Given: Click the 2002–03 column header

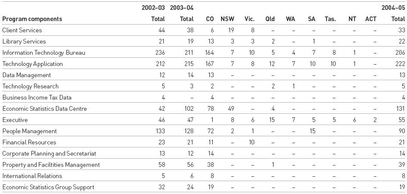Looking at the screenshot, I should click(x=154, y=8).
